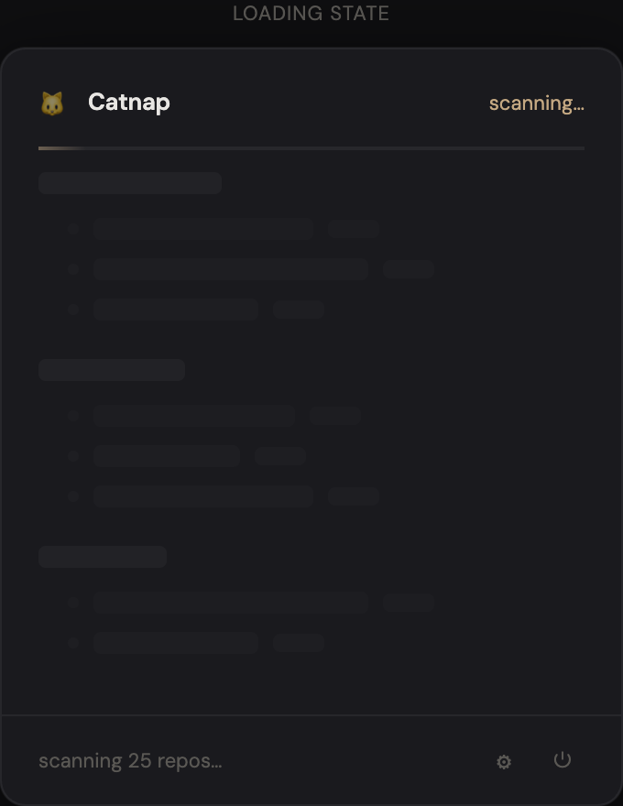The width and height of the screenshot is (623, 806).
Task: Open settings with the gear icon
Action: point(504,762)
